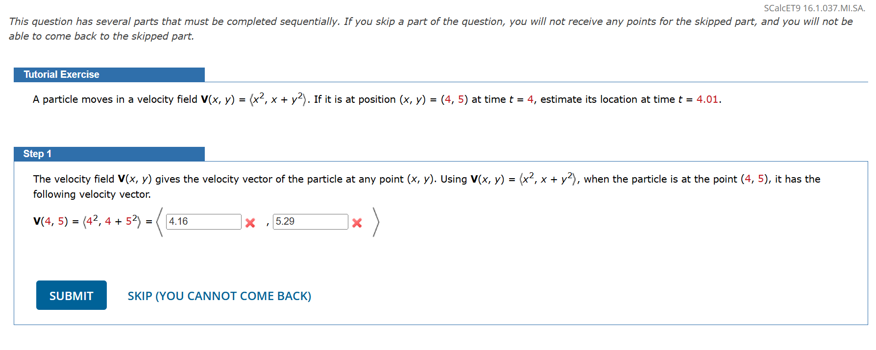876x350 pixels.
Task: Select the highlighted value 4.01 in the problem
Action: click(707, 99)
